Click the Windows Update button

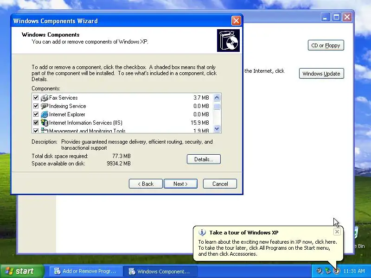(x=321, y=74)
